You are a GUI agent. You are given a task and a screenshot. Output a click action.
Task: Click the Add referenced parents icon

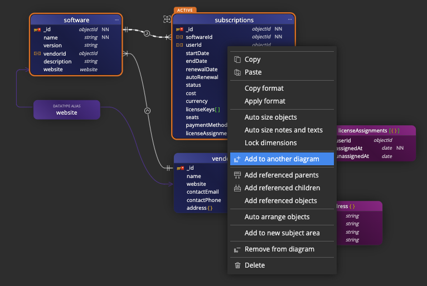pos(237,175)
